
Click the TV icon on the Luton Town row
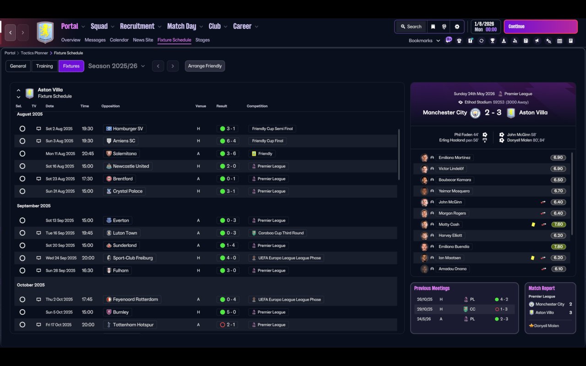pos(39,233)
